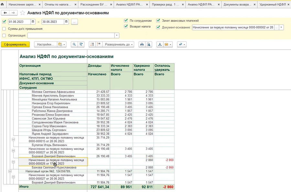Close the Расхождение БУ tab
Screen dimensions: 291x192
point(111,5)
